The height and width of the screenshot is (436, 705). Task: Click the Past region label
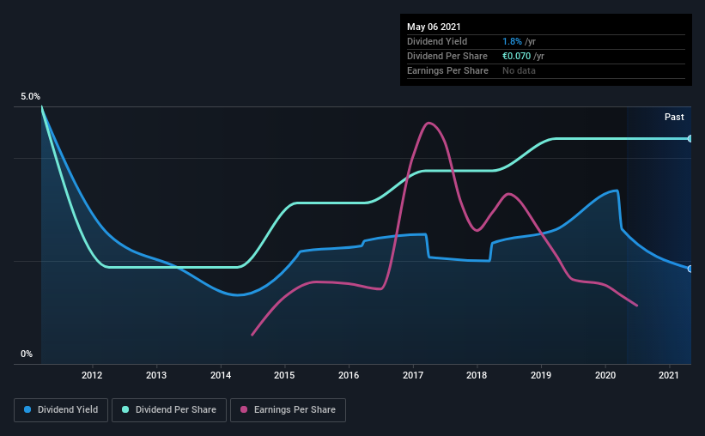tap(674, 117)
